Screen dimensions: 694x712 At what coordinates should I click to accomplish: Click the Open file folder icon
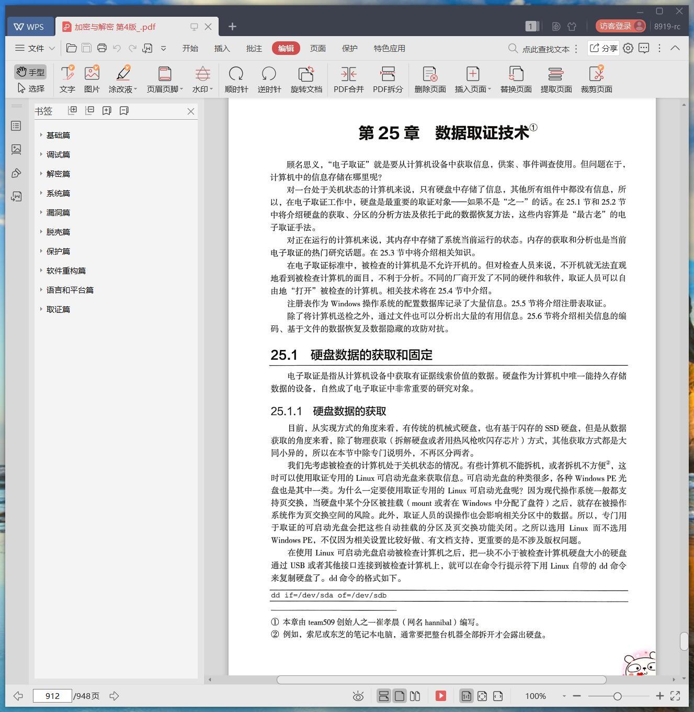72,48
